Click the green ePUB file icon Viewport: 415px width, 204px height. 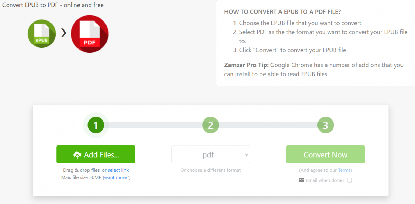pyautogui.click(x=41, y=34)
